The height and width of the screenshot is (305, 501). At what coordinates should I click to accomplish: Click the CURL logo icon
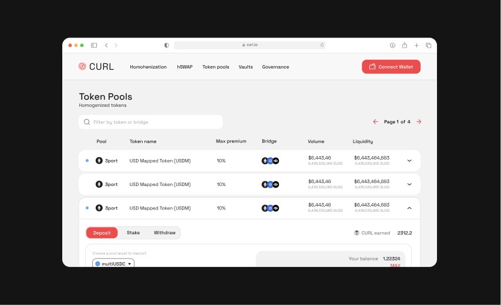[x=82, y=66]
